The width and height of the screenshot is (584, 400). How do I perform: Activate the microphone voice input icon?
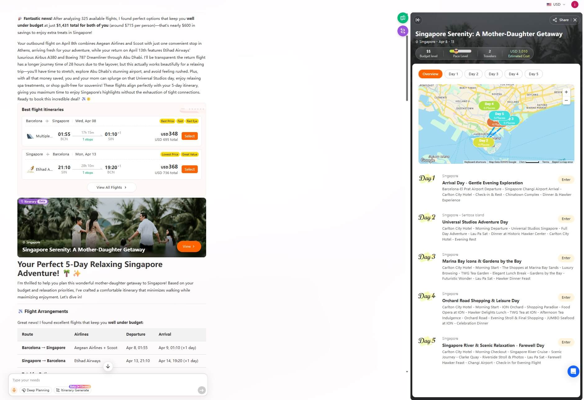pyautogui.click(x=14, y=390)
